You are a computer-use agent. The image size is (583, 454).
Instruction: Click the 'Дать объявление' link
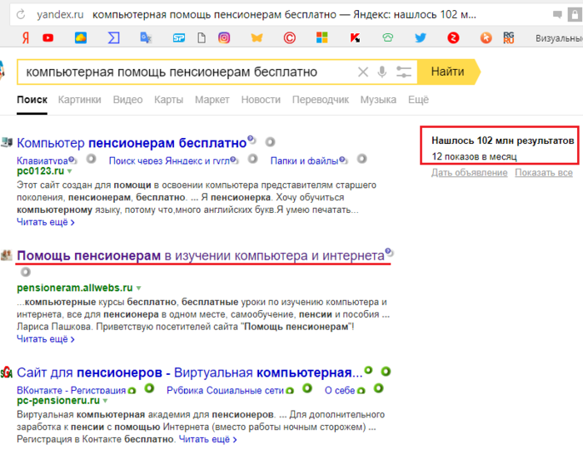pyautogui.click(x=469, y=173)
